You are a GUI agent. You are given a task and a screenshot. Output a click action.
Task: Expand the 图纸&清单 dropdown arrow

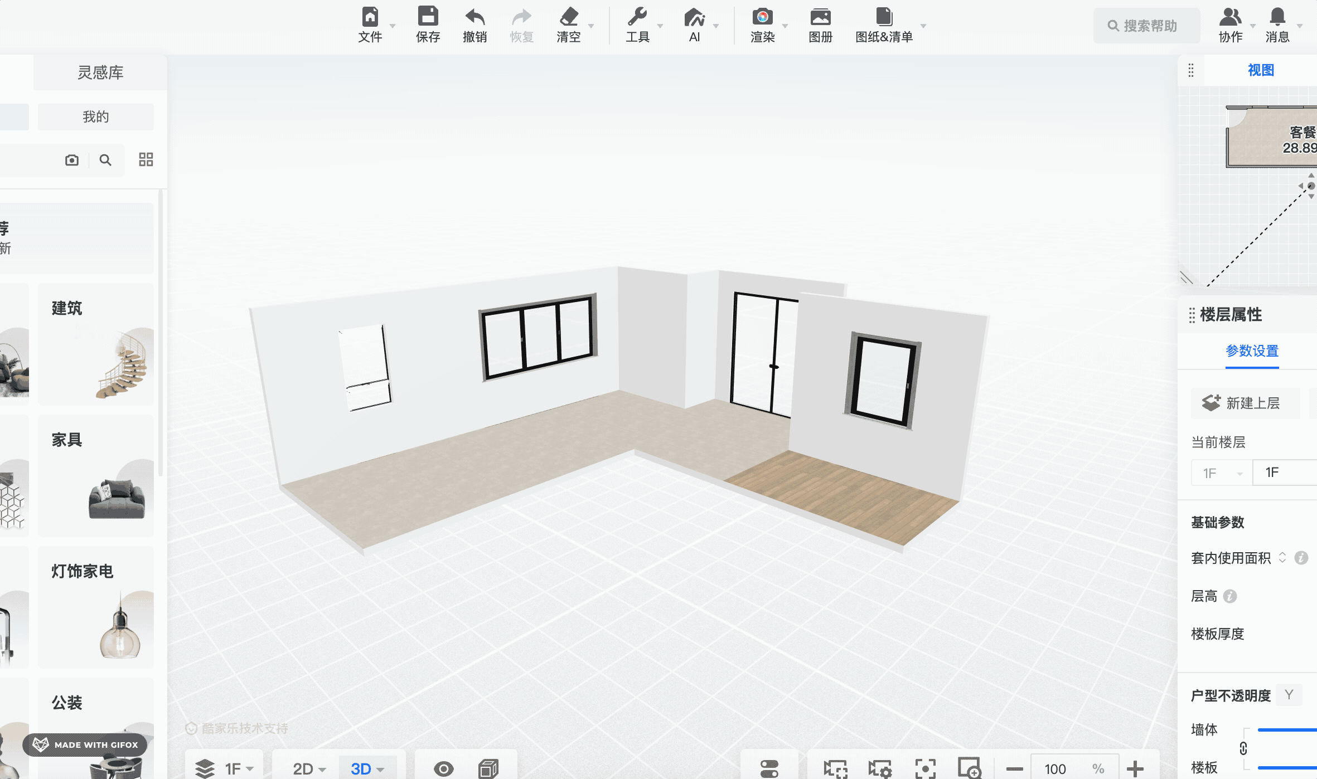[923, 26]
